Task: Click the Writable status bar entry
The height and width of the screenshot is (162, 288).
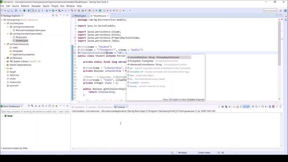Action: [x=182, y=153]
